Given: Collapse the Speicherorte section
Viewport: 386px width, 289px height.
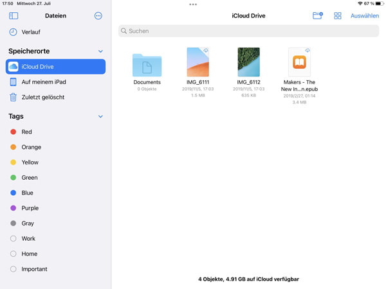Looking at the screenshot, I should (100, 51).
